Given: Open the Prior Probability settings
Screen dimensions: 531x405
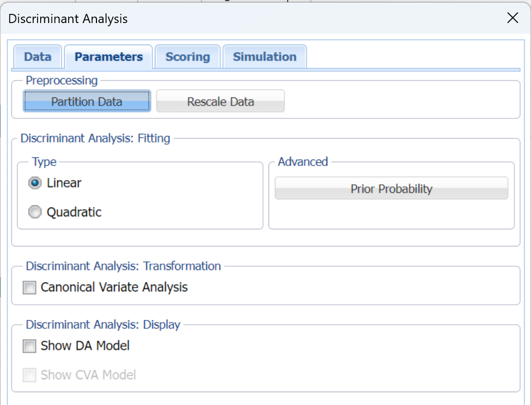Looking at the screenshot, I should [391, 189].
